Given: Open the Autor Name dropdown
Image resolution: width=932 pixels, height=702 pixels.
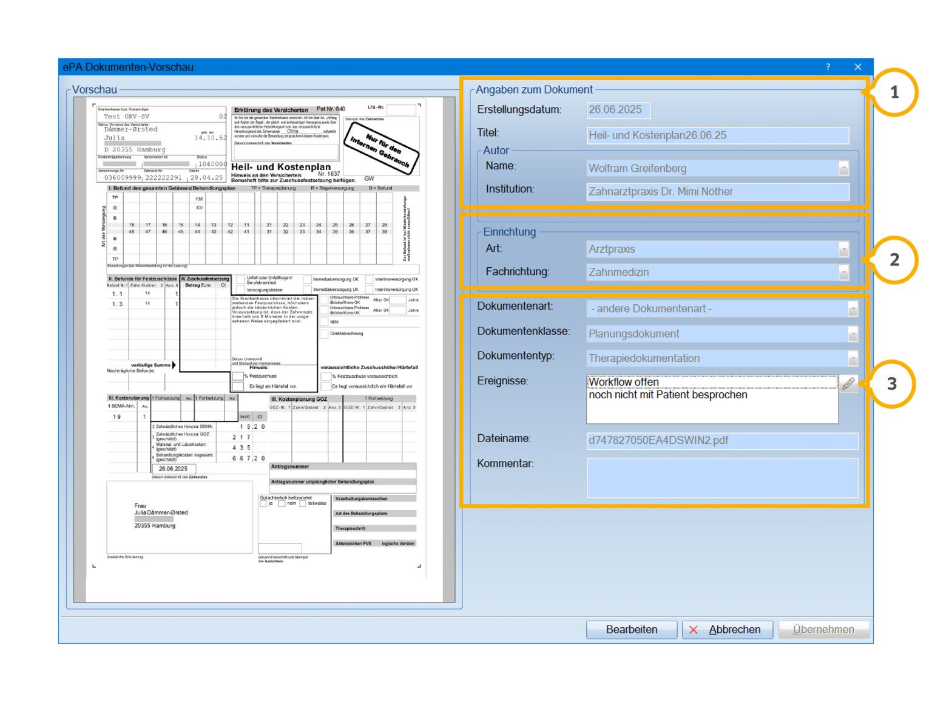Looking at the screenshot, I should point(843,168).
